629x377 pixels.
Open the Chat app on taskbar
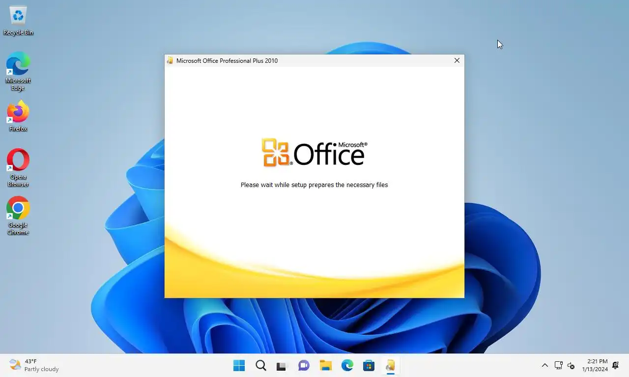304,365
